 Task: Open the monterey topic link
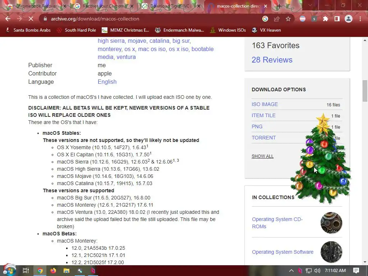(x=109, y=49)
